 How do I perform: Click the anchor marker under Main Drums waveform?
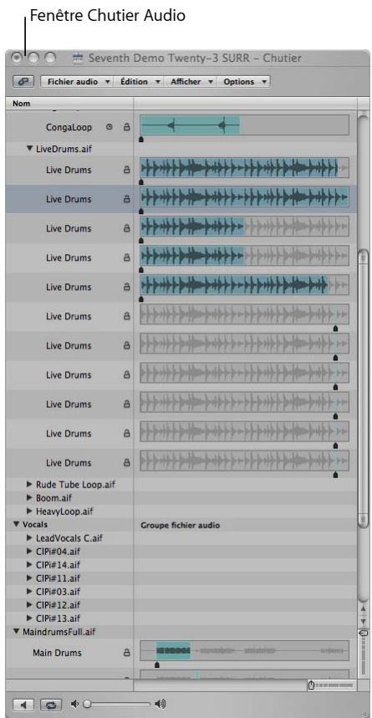[x=157, y=665]
